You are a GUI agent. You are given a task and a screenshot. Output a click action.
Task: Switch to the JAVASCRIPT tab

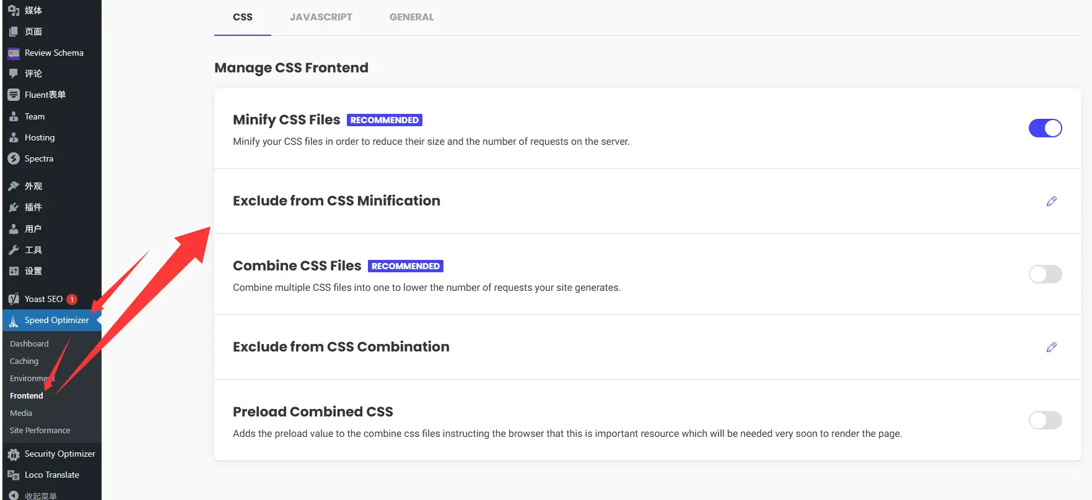tap(321, 17)
